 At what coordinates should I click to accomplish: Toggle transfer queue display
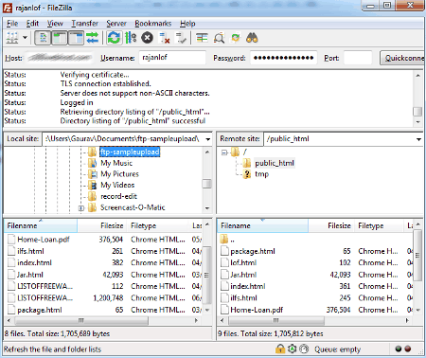tap(93, 38)
